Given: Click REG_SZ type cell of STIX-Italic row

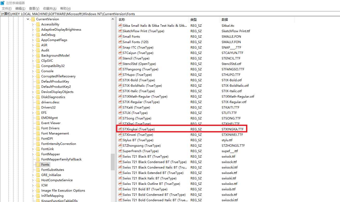Looking at the screenshot, I should 196,91.
